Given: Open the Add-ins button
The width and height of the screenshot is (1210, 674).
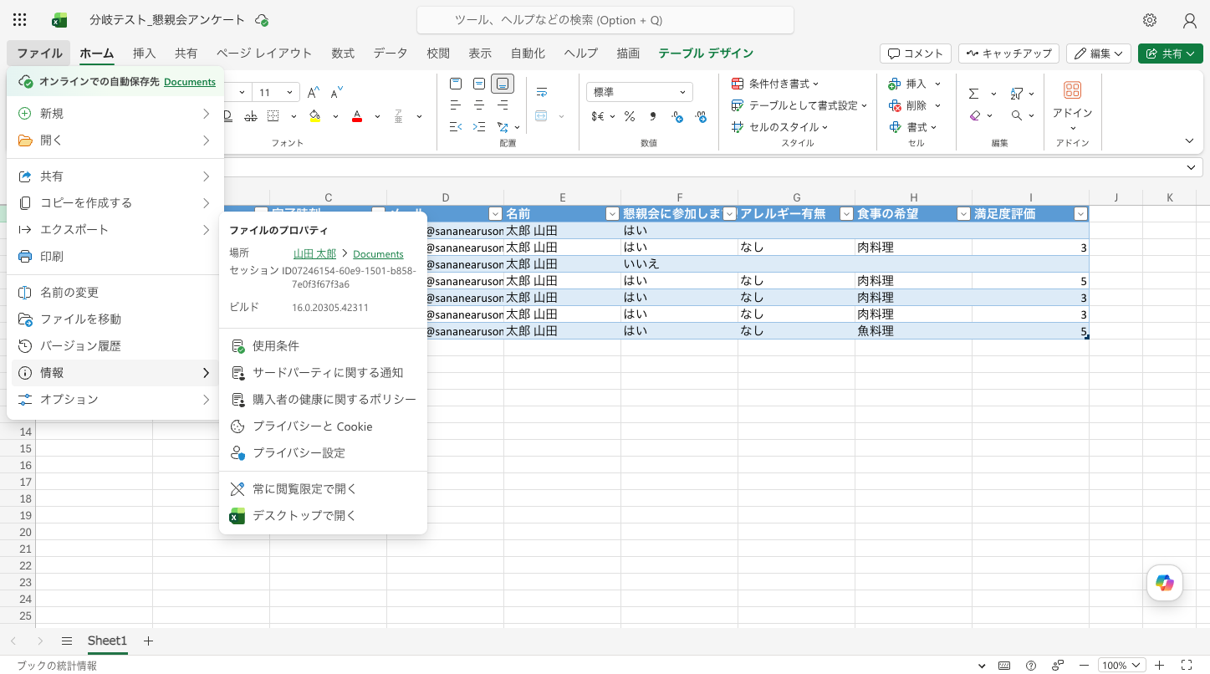Looking at the screenshot, I should click(x=1073, y=105).
